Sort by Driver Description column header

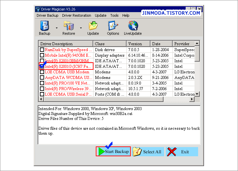tap(66, 44)
